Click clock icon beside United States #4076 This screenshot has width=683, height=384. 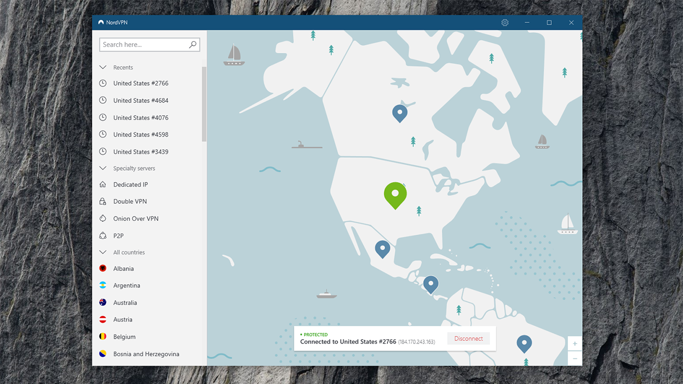[103, 117]
